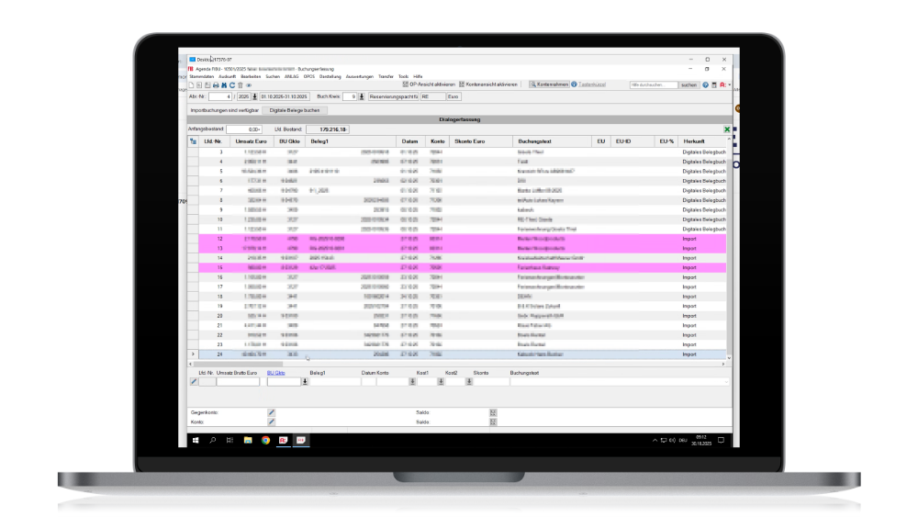Click into the Hilfe durchsuchen search field
The image size is (918, 528).
(654, 84)
